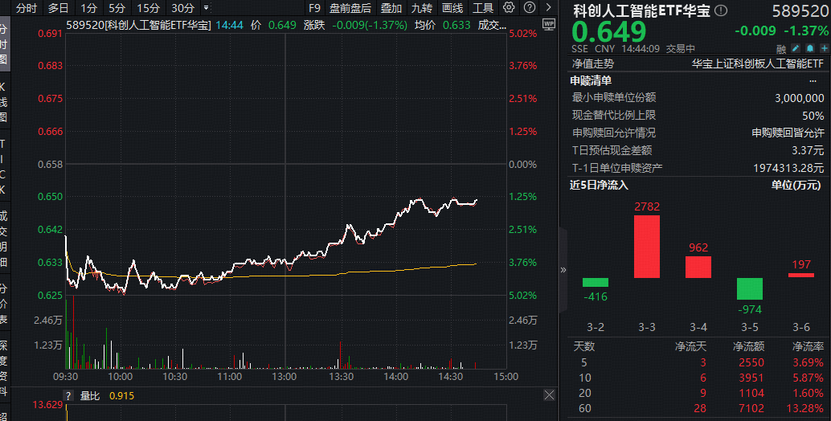831x421 pixels.
Task: Click the truncated 成交… header label
Action: click(492, 25)
